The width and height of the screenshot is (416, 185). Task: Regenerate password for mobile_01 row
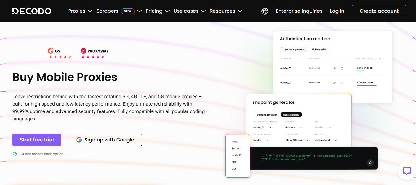click(342, 68)
